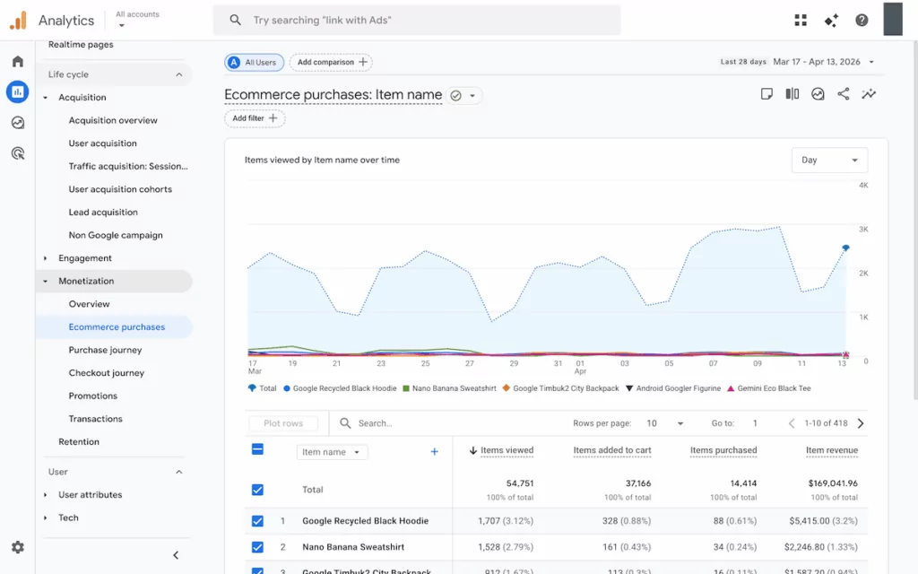
Task: Click the report verified checkmark icon
Action: click(455, 95)
